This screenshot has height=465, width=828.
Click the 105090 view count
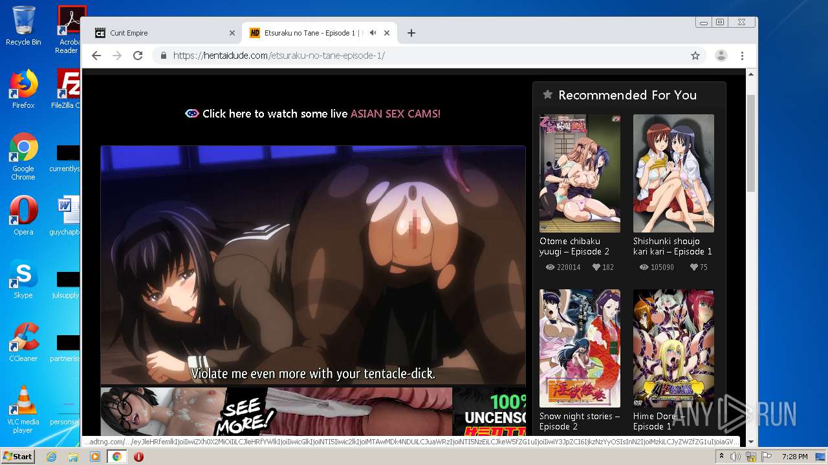point(662,267)
